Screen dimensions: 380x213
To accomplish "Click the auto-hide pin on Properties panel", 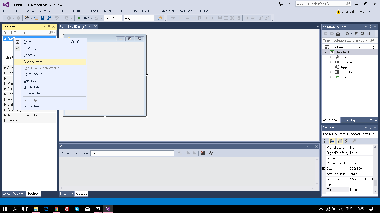I will pos(370,128).
